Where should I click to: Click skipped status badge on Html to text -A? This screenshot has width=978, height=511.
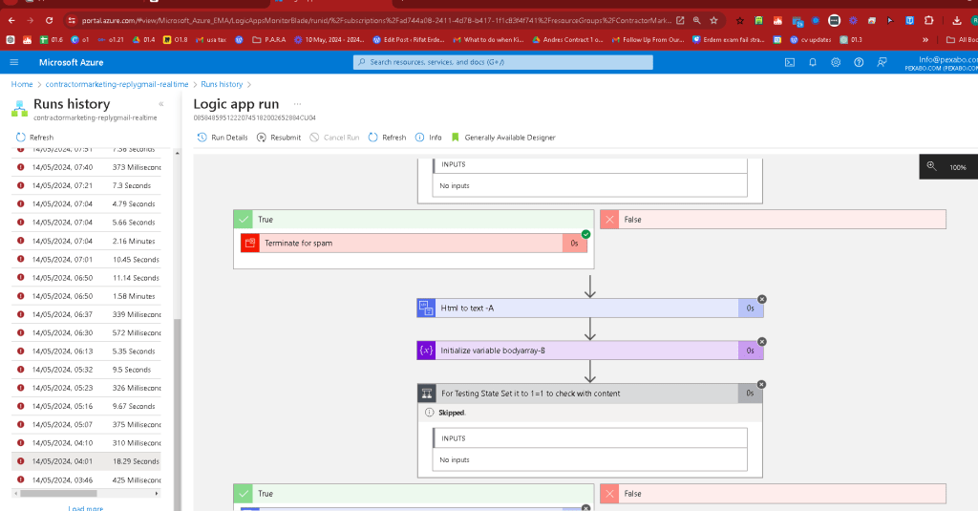pos(762,300)
